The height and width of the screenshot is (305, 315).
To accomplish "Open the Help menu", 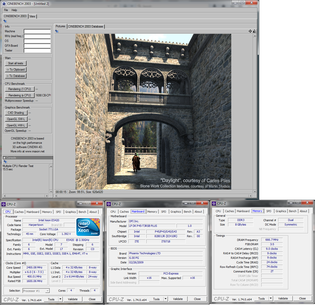I will [14, 10].
